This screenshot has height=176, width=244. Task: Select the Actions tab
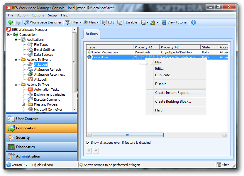pos(92,34)
